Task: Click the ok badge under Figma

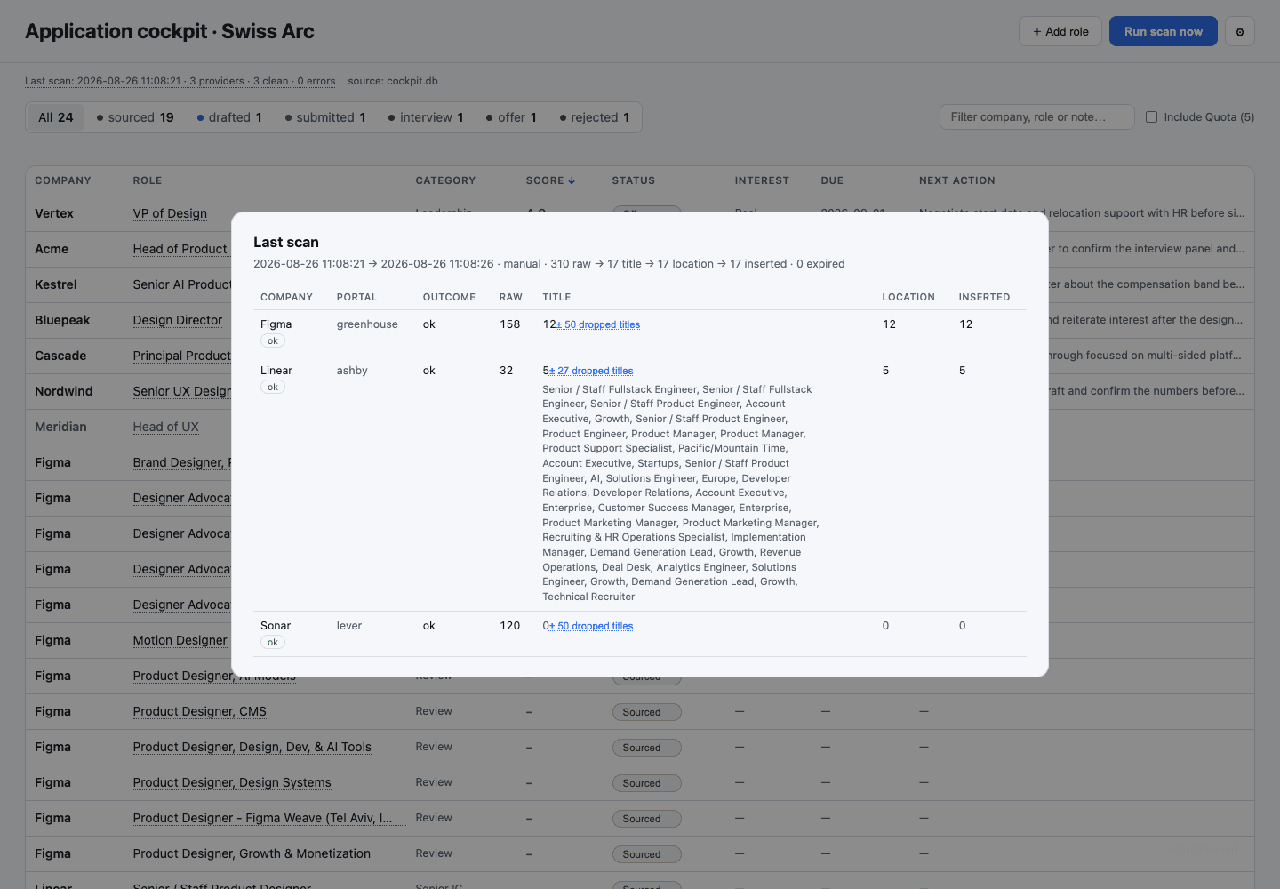Action: pos(273,341)
